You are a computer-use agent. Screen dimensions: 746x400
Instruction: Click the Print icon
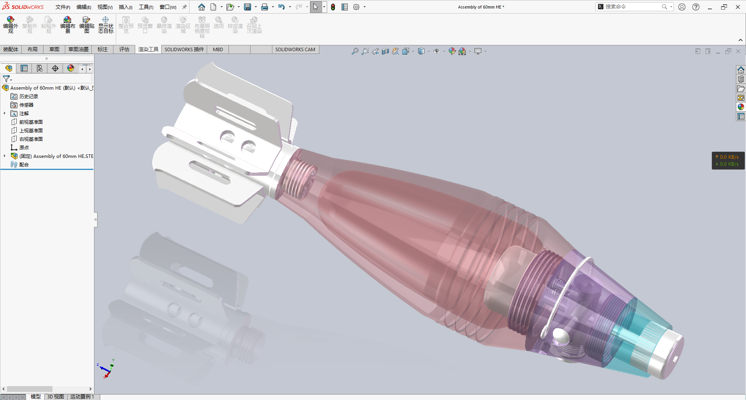coord(265,7)
